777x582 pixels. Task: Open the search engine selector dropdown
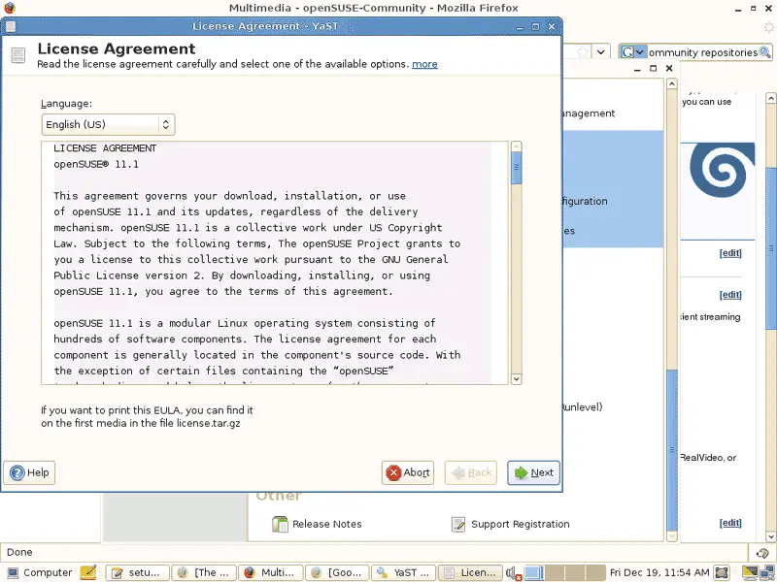[633, 52]
